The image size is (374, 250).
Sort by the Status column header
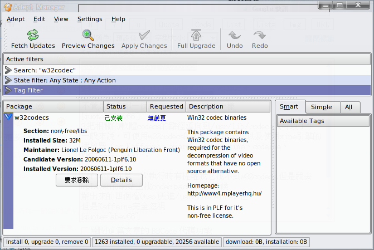125,106
